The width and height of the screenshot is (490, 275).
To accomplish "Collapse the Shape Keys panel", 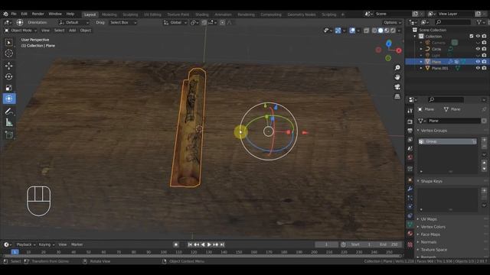I will [x=431, y=181].
